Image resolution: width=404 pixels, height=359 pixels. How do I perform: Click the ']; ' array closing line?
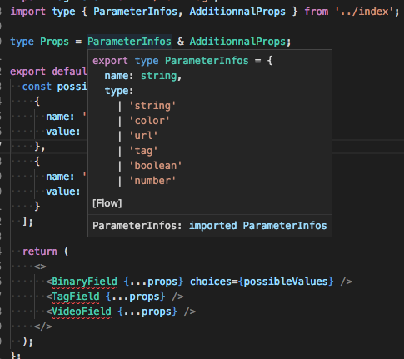pos(27,222)
